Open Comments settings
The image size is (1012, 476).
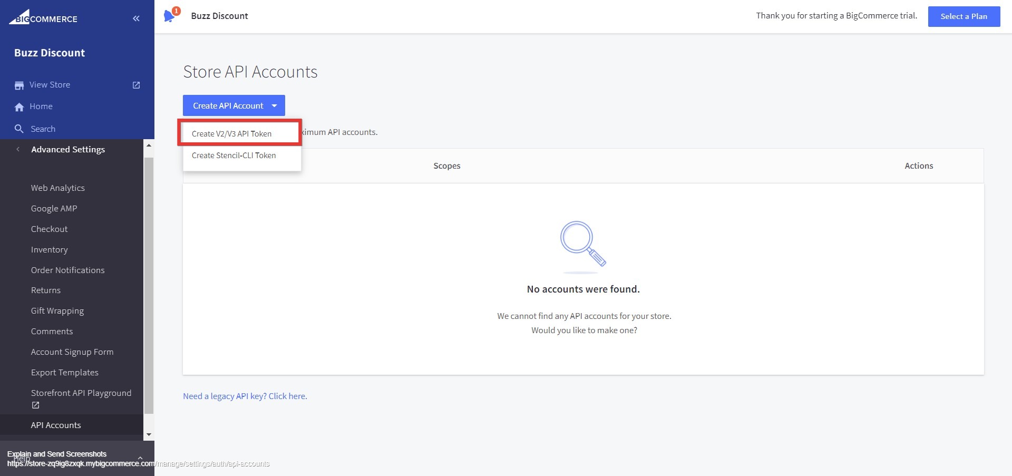(x=52, y=331)
